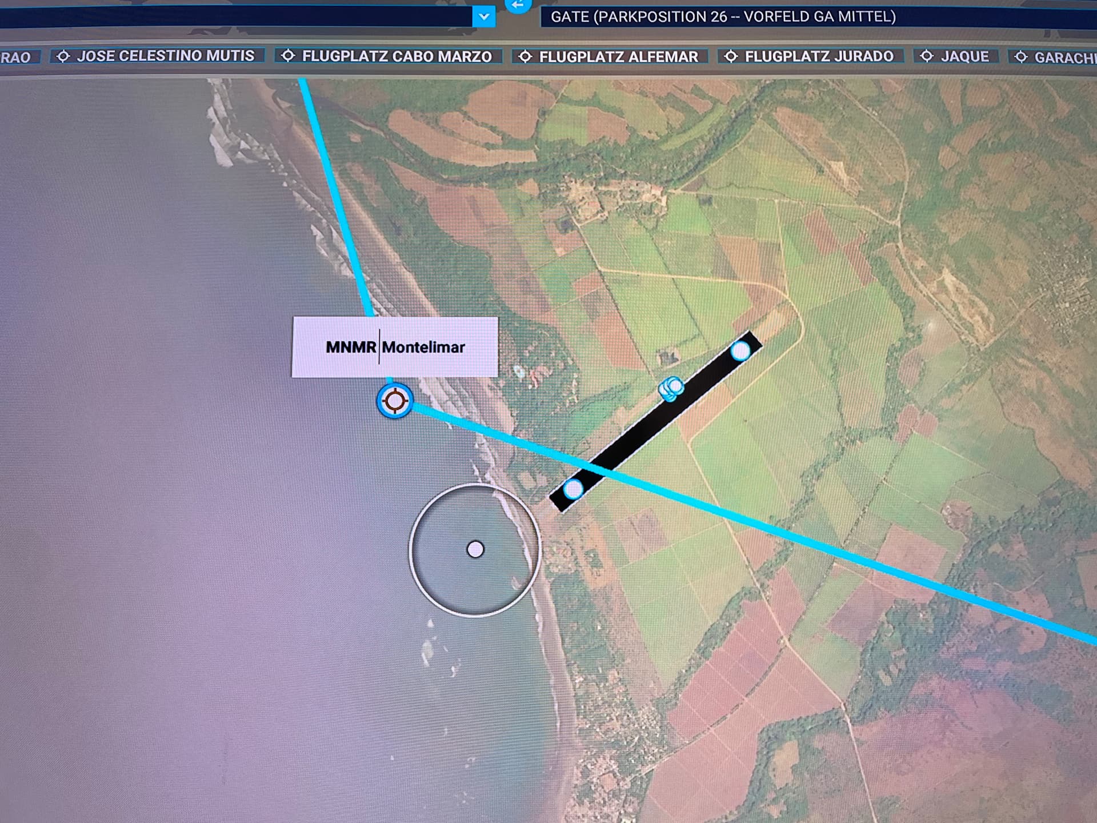
Task: Expand the RAO suggestion entry
Action: point(19,56)
